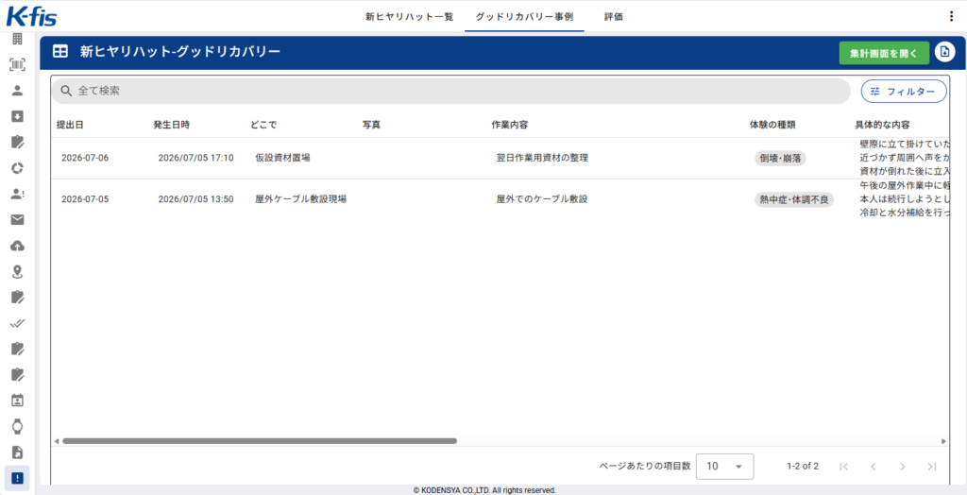The image size is (967, 495).
Task: Click the horizontal scrollbar left arrow
Action: click(56, 441)
